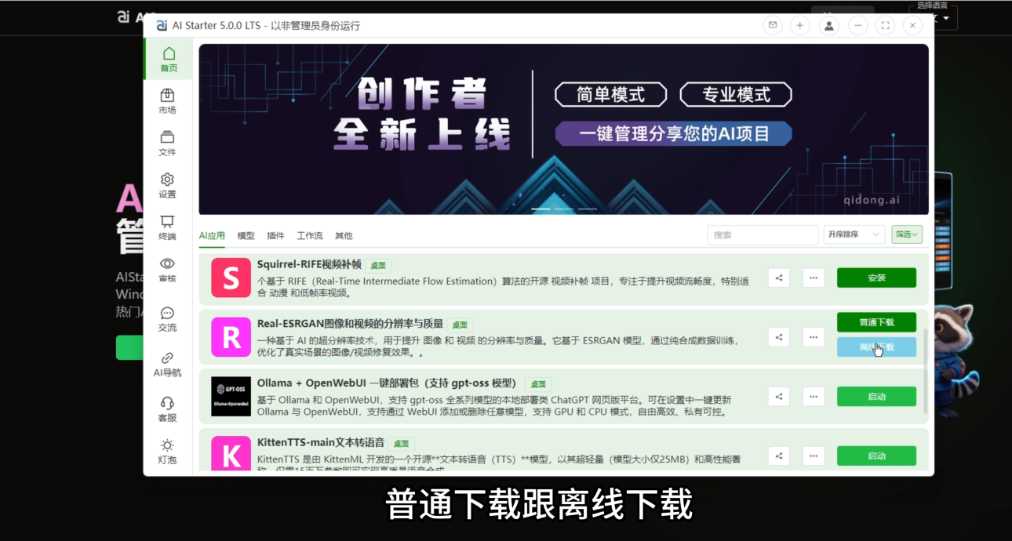The image size is (1012, 541).
Task: Click 启动 for KittenTTS-main文本转语音
Action: point(876,456)
